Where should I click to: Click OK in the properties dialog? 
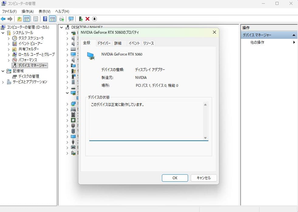coord(175,178)
